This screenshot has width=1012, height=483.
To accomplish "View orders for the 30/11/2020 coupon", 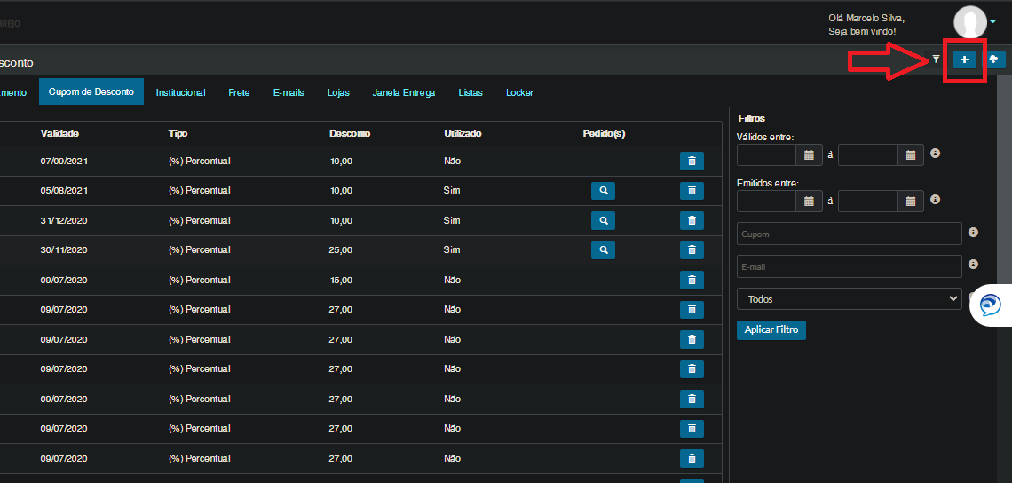I will 603,249.
